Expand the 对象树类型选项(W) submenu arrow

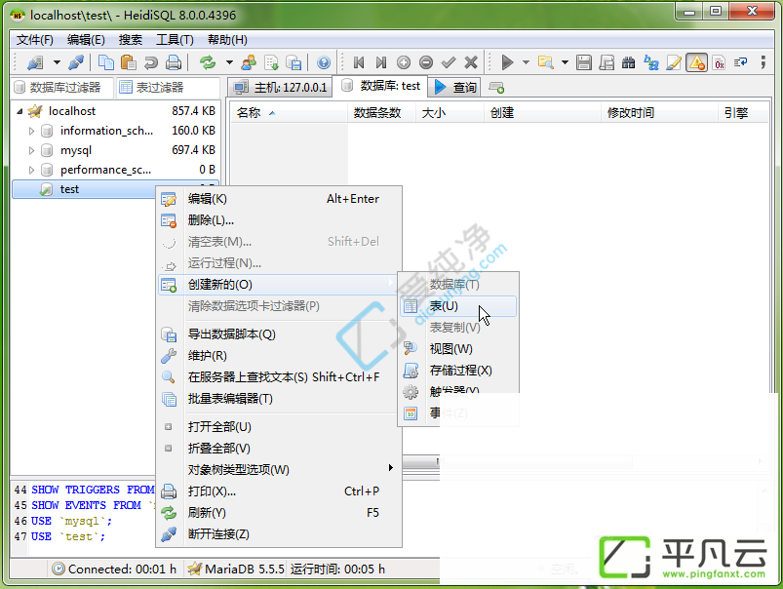[390, 468]
